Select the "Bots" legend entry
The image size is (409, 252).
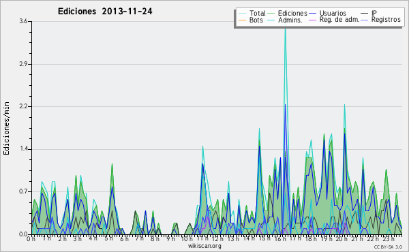pyautogui.click(x=256, y=20)
